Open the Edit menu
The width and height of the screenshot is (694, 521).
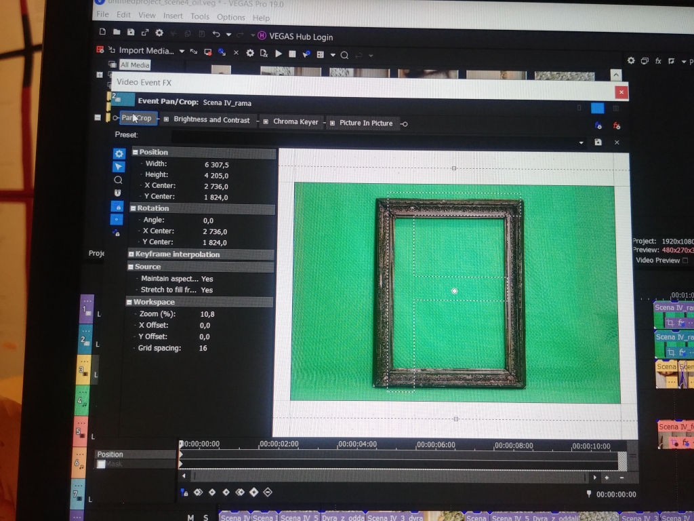[123, 15]
